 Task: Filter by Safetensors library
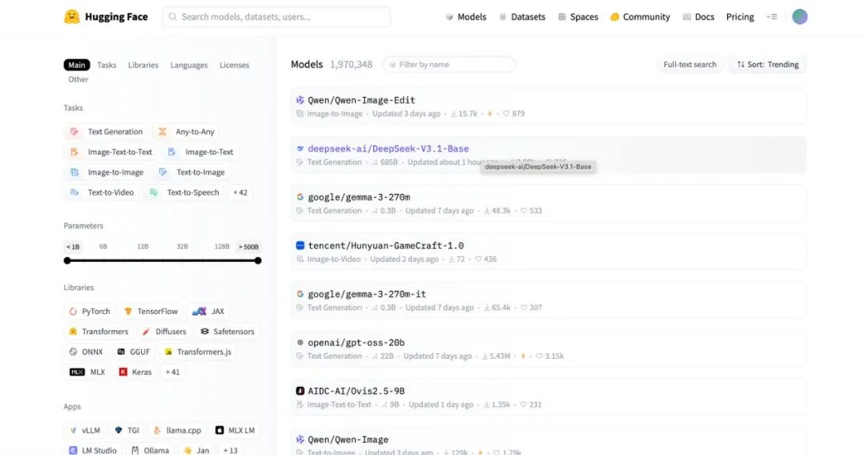227,332
